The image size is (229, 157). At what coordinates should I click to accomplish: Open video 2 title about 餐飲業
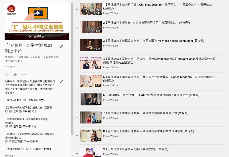pyautogui.click(x=146, y=23)
